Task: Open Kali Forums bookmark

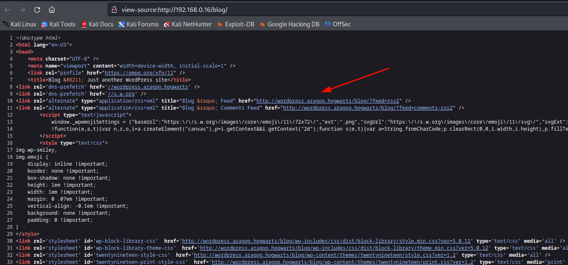Action: coord(138,24)
